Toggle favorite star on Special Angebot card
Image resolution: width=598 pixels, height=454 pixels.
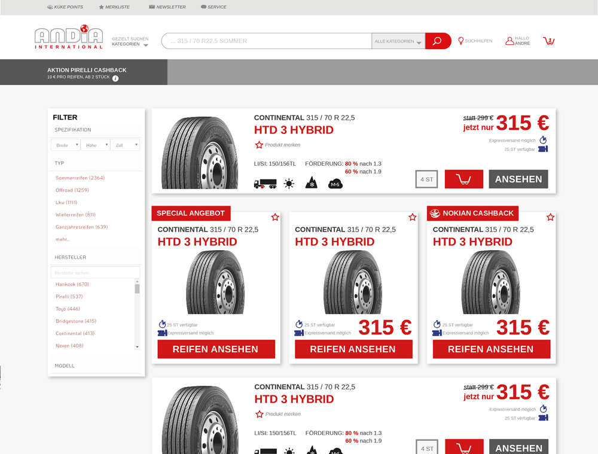point(275,217)
